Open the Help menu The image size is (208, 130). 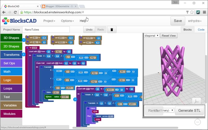pos(83,21)
